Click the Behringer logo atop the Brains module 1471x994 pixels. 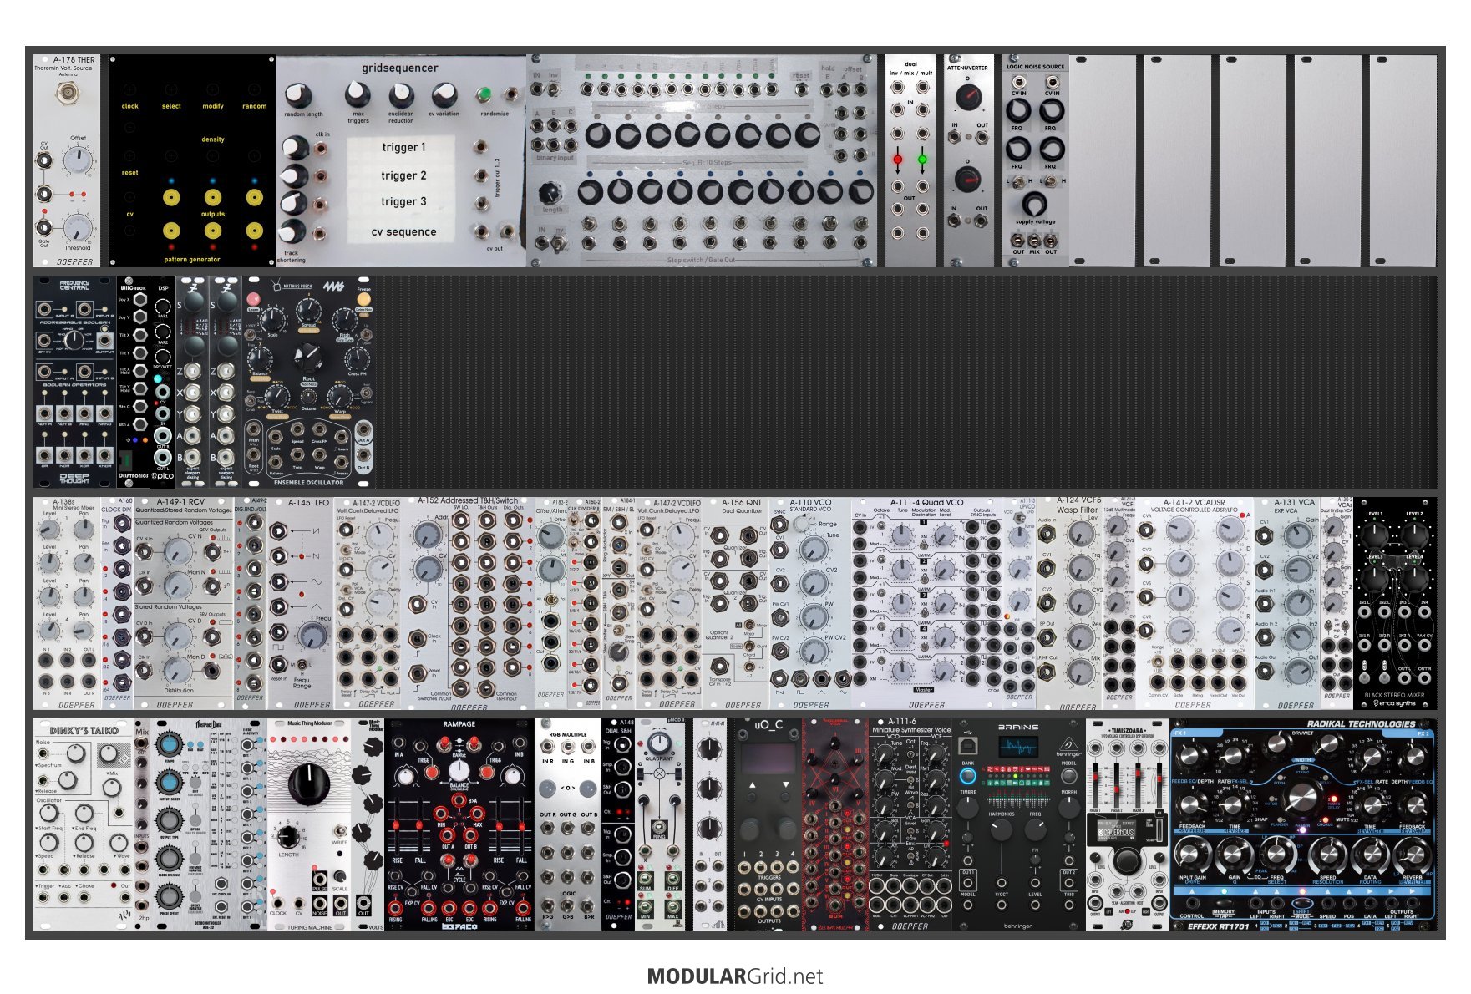pos(1068,745)
